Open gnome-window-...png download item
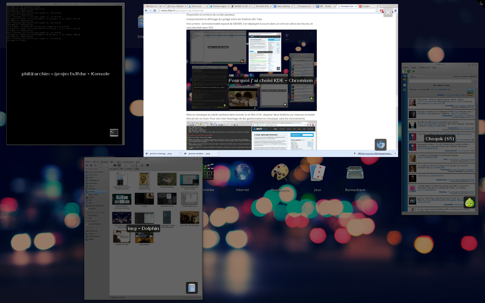Viewport: 485px width, 303px height. point(199,154)
